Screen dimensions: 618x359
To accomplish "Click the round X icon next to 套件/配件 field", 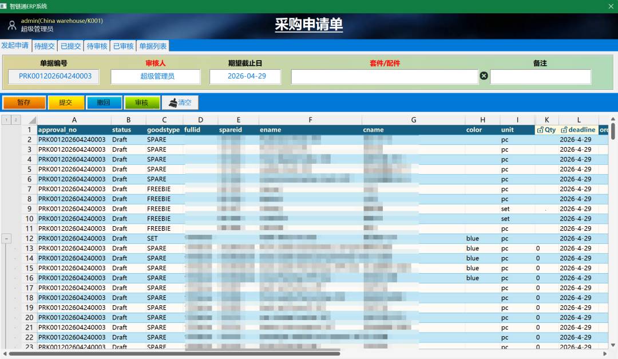I will pyautogui.click(x=484, y=76).
